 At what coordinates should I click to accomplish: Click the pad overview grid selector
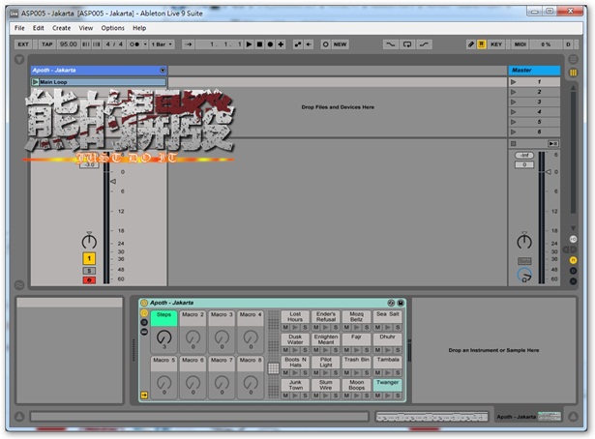tap(273, 367)
